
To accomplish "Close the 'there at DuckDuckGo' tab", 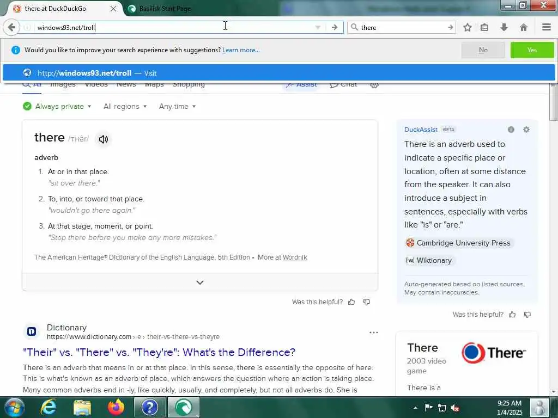I will coord(113,9).
